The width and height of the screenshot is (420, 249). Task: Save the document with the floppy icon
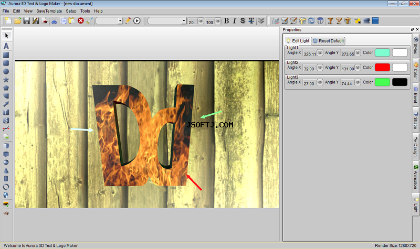27,20
